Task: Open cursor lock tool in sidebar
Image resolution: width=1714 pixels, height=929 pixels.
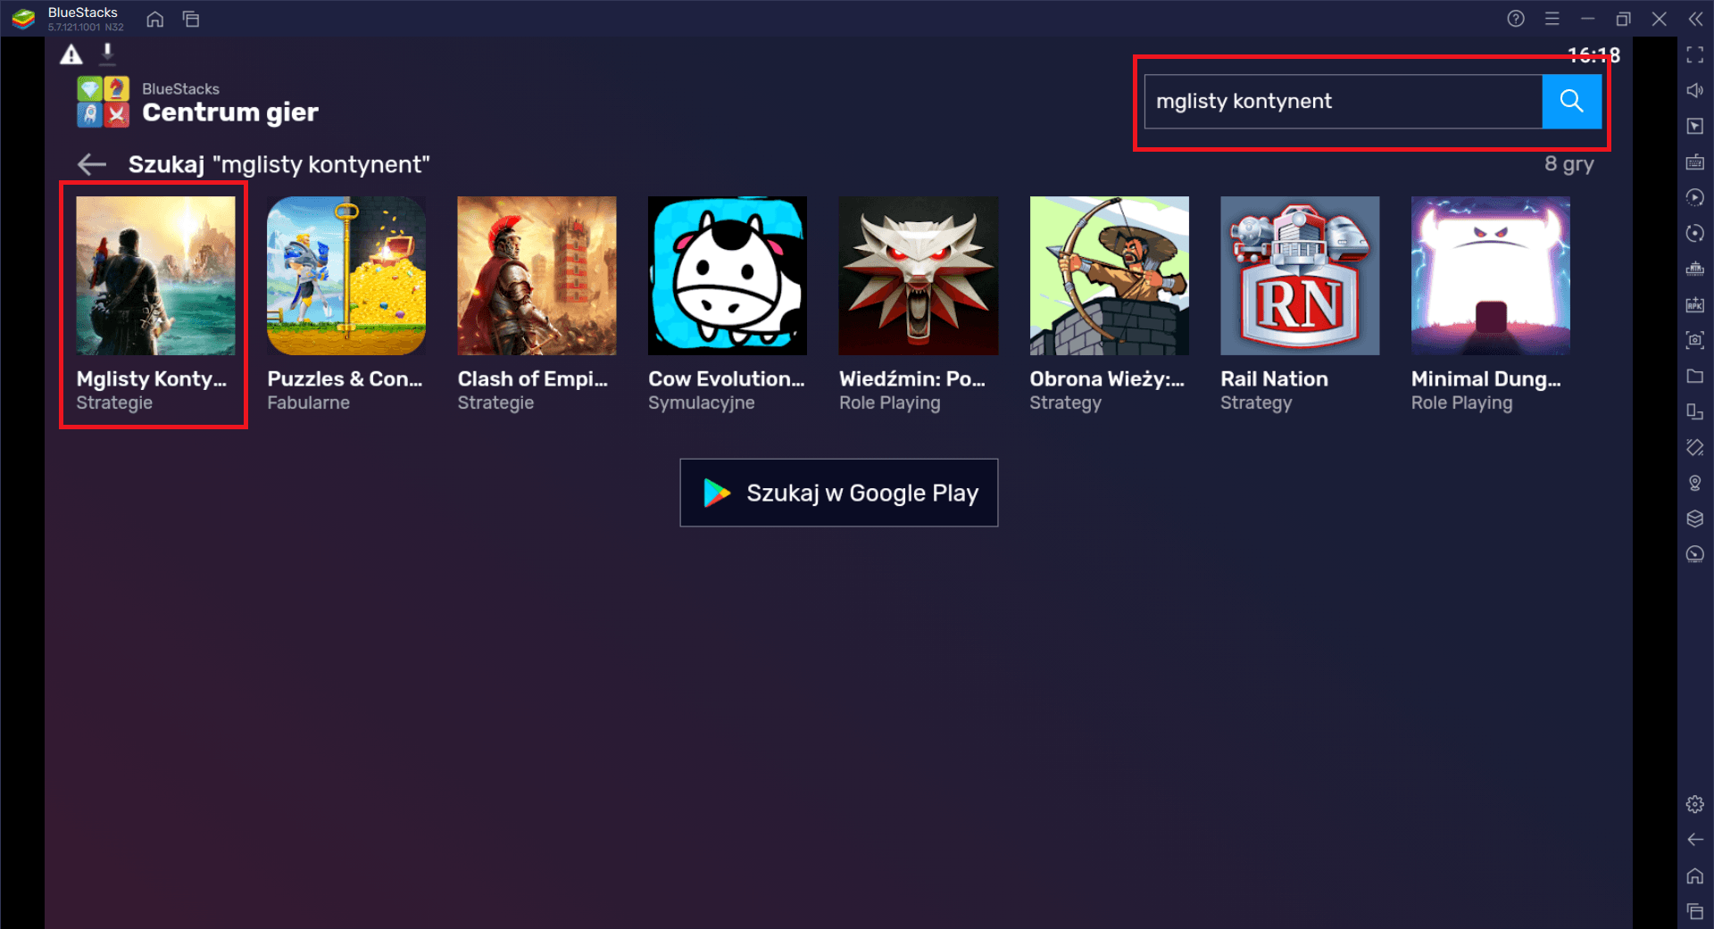Action: coord(1694,126)
